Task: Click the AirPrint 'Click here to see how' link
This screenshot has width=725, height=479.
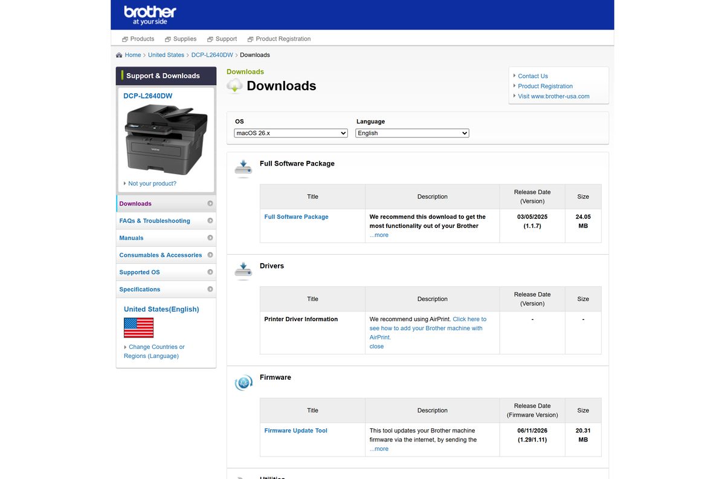Action: (427, 328)
